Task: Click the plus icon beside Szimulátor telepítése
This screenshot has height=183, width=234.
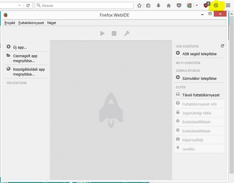Action: tap(178, 77)
